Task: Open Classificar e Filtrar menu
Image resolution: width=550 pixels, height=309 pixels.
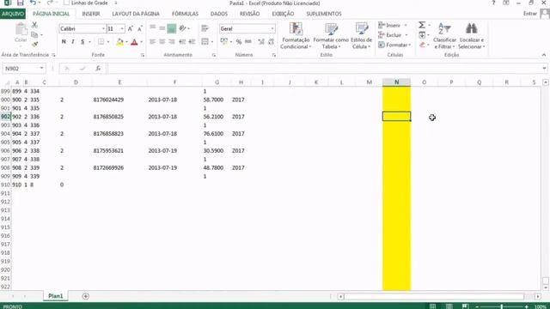Action: click(x=444, y=35)
